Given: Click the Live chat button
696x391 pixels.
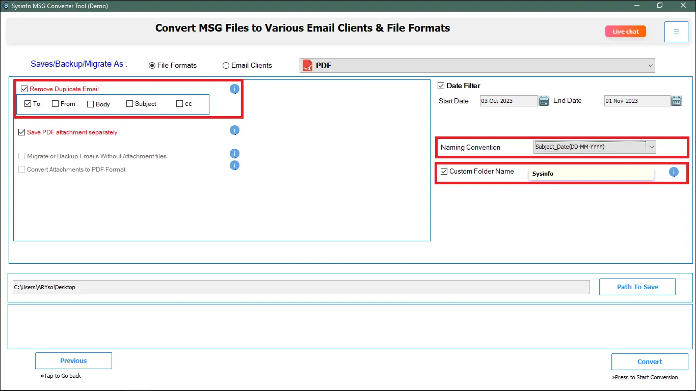Looking at the screenshot, I should [x=626, y=32].
